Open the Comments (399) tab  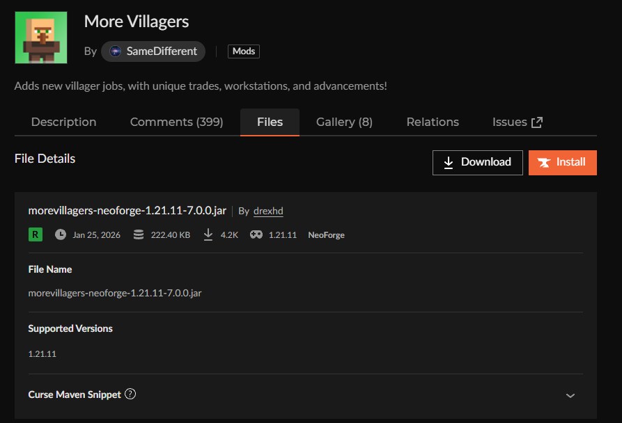tap(176, 122)
